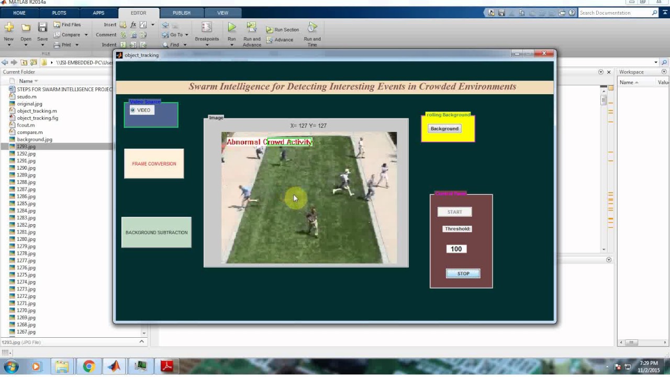Click the Compare files icon
Screen dimensions: 670x377
click(x=57, y=35)
